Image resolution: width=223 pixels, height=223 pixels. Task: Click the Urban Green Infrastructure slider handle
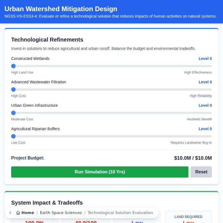pyautogui.click(x=13, y=113)
